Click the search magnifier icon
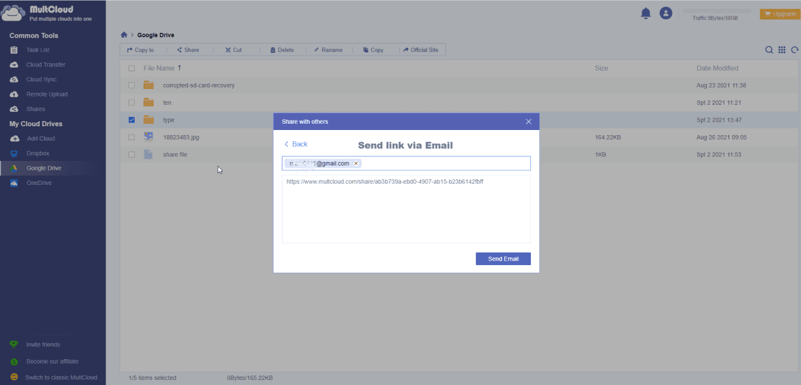 [x=769, y=50]
